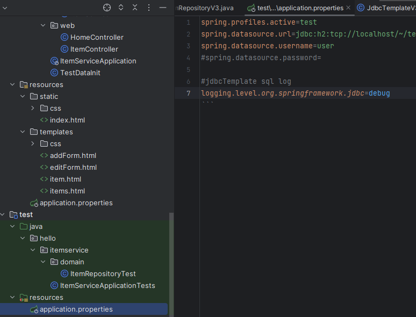Click the ItemServiceApplication runnable class icon
416x317 pixels.
pos(54,61)
